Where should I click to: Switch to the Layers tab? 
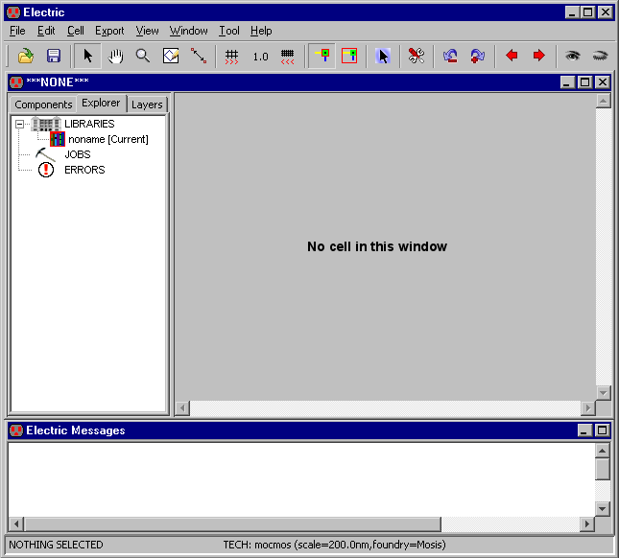[x=147, y=105]
